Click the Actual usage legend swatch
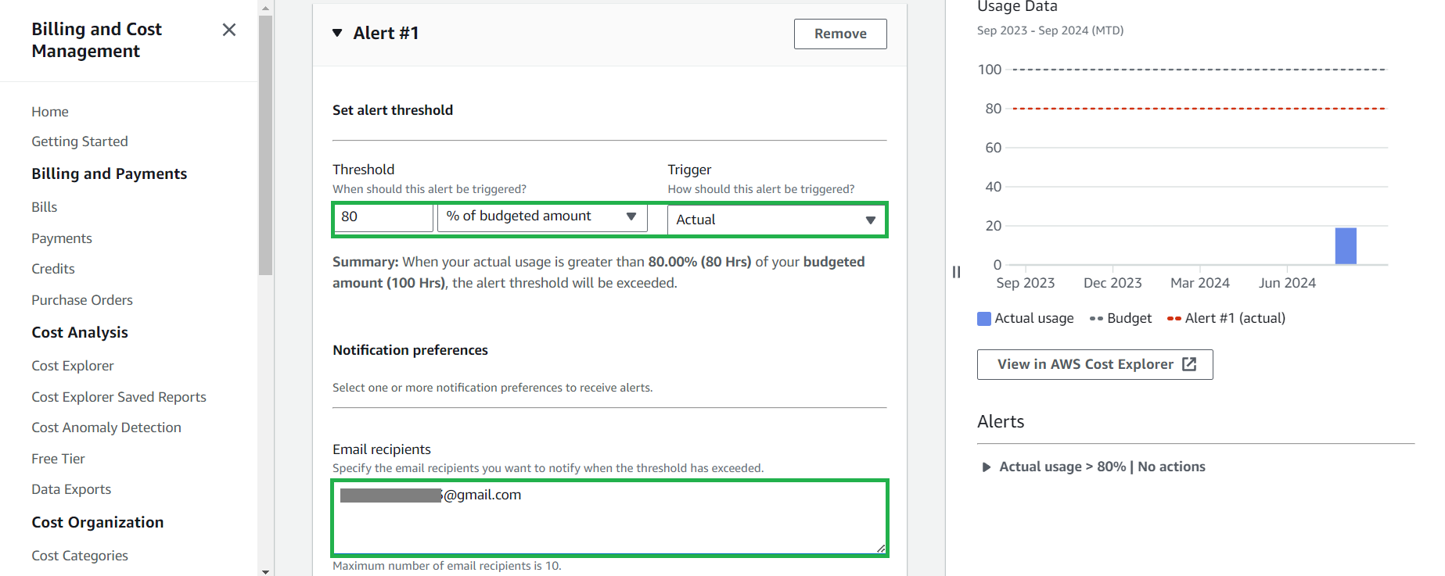 click(x=984, y=319)
